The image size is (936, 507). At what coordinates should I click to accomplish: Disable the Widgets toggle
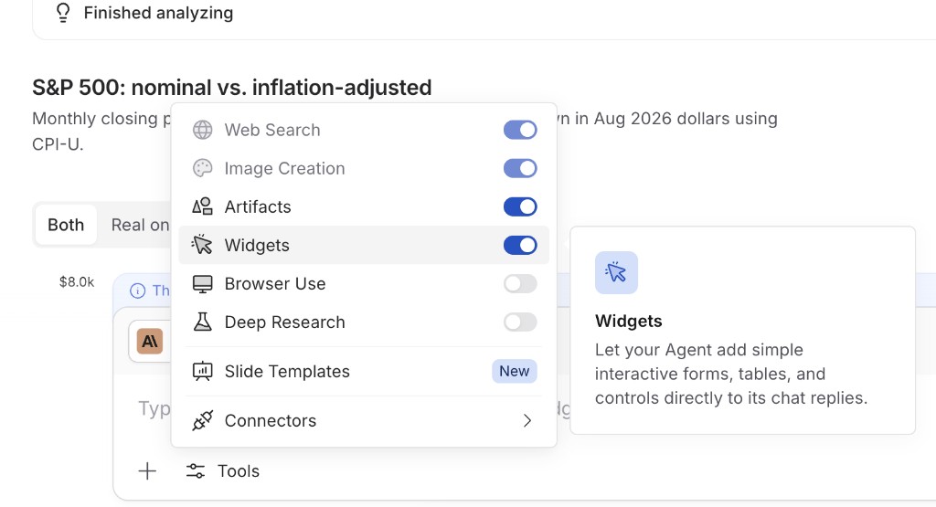pos(520,245)
